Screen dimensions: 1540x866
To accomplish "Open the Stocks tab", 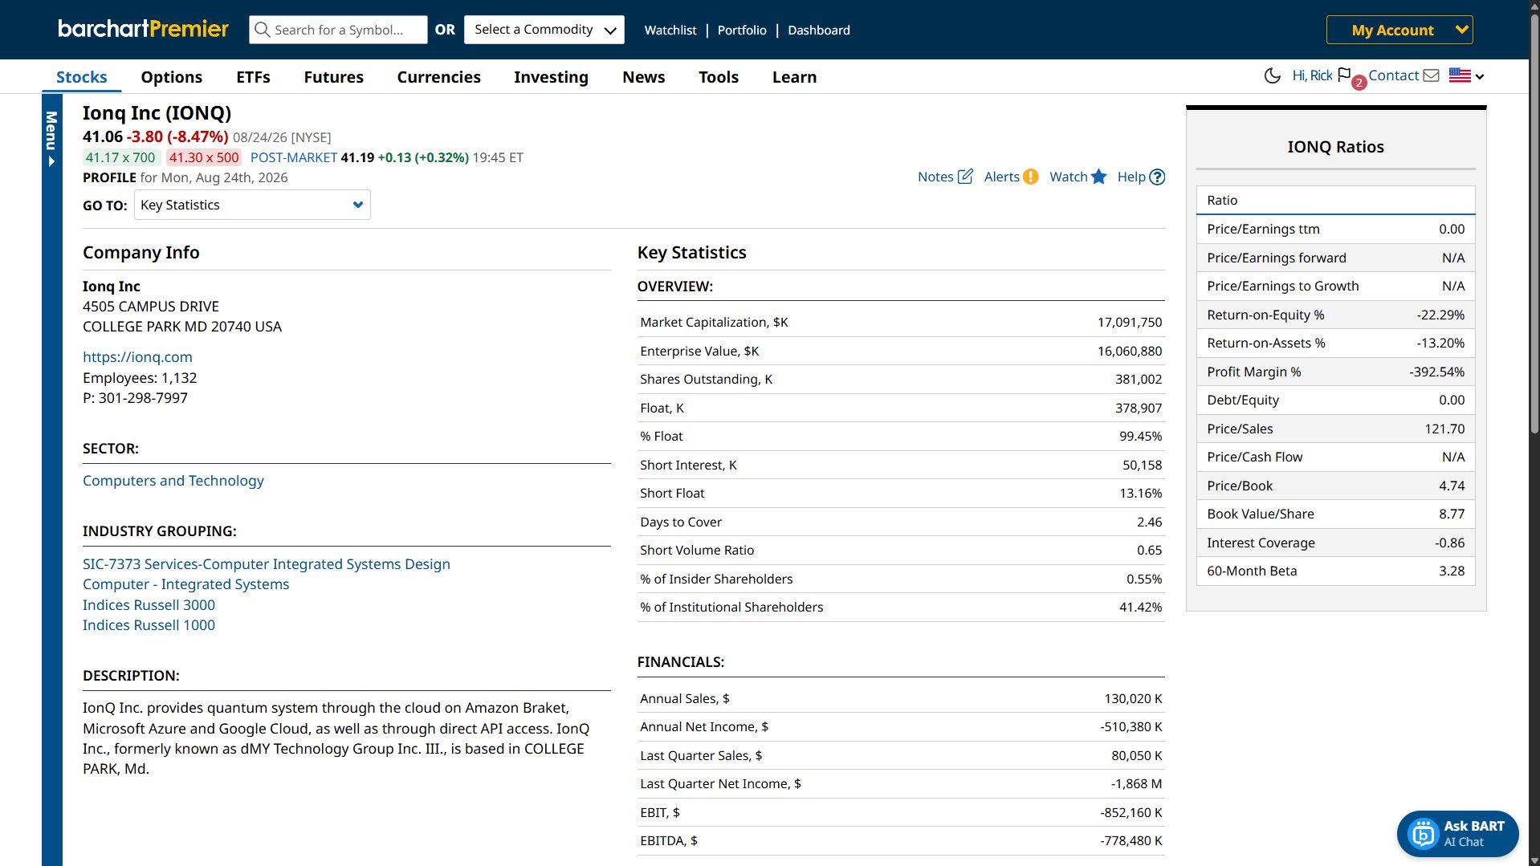I will click(81, 77).
